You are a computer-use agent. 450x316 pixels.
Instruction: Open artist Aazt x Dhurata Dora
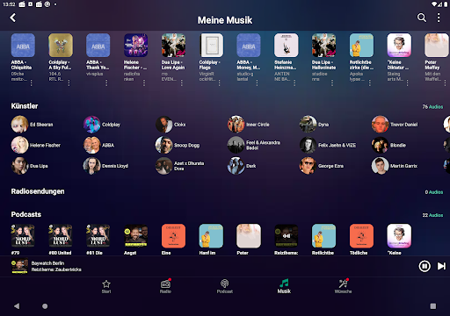[x=180, y=166]
